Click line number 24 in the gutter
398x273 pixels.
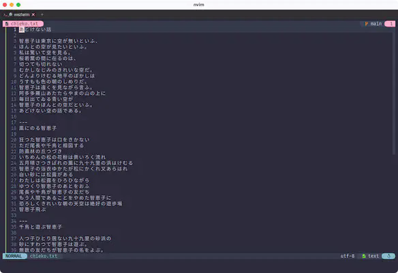[14, 163]
